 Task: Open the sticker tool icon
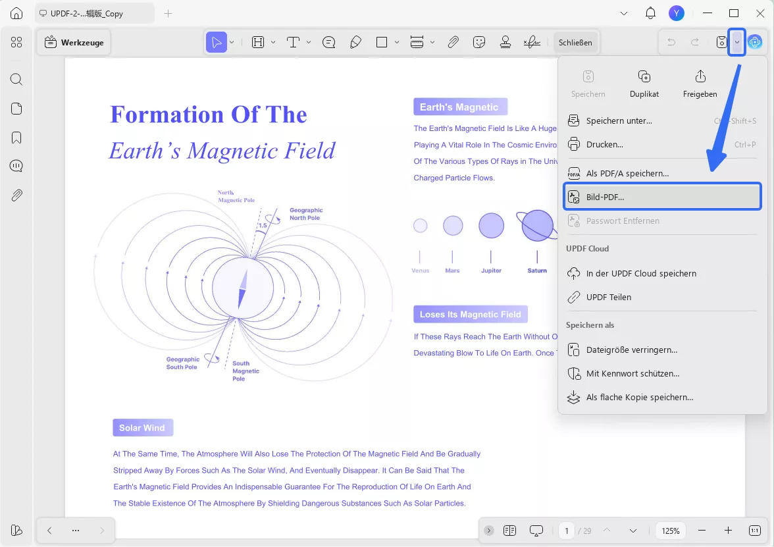click(x=479, y=42)
